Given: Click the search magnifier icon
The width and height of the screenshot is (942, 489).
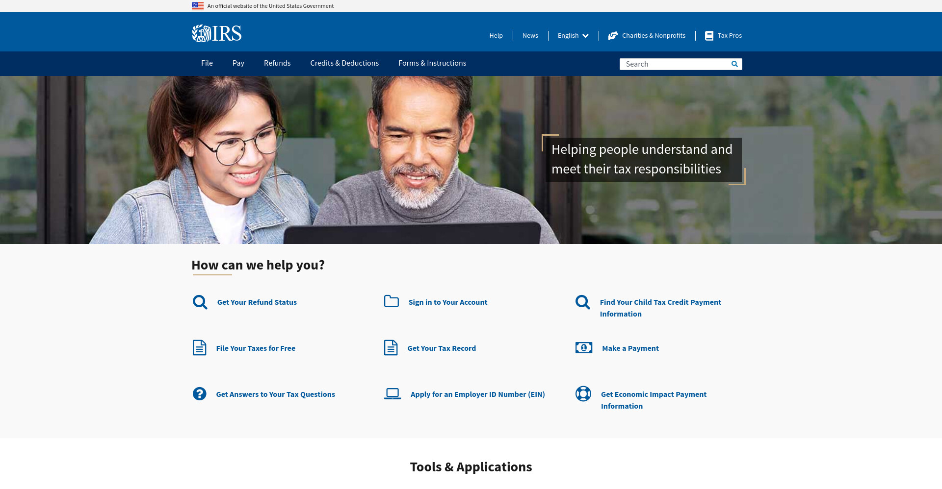Looking at the screenshot, I should (734, 64).
